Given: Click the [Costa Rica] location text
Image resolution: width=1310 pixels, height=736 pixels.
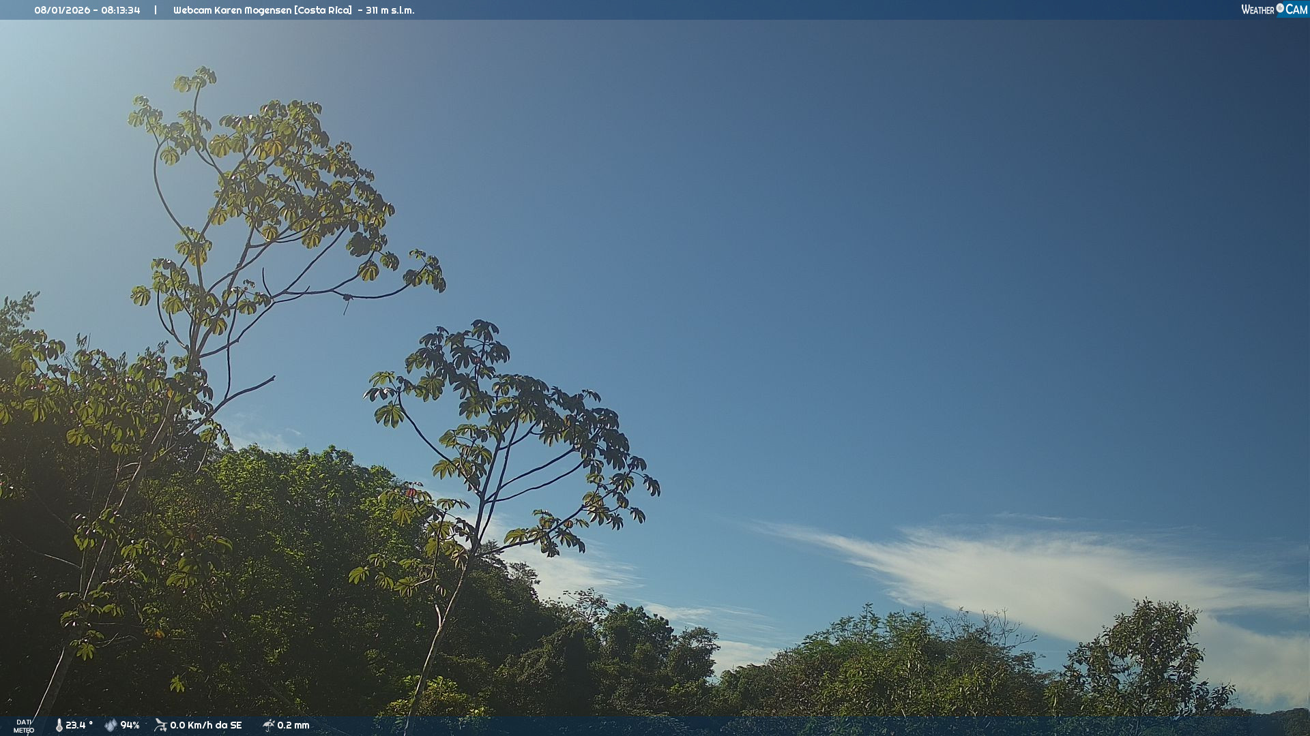Looking at the screenshot, I should pyautogui.click(x=323, y=10).
